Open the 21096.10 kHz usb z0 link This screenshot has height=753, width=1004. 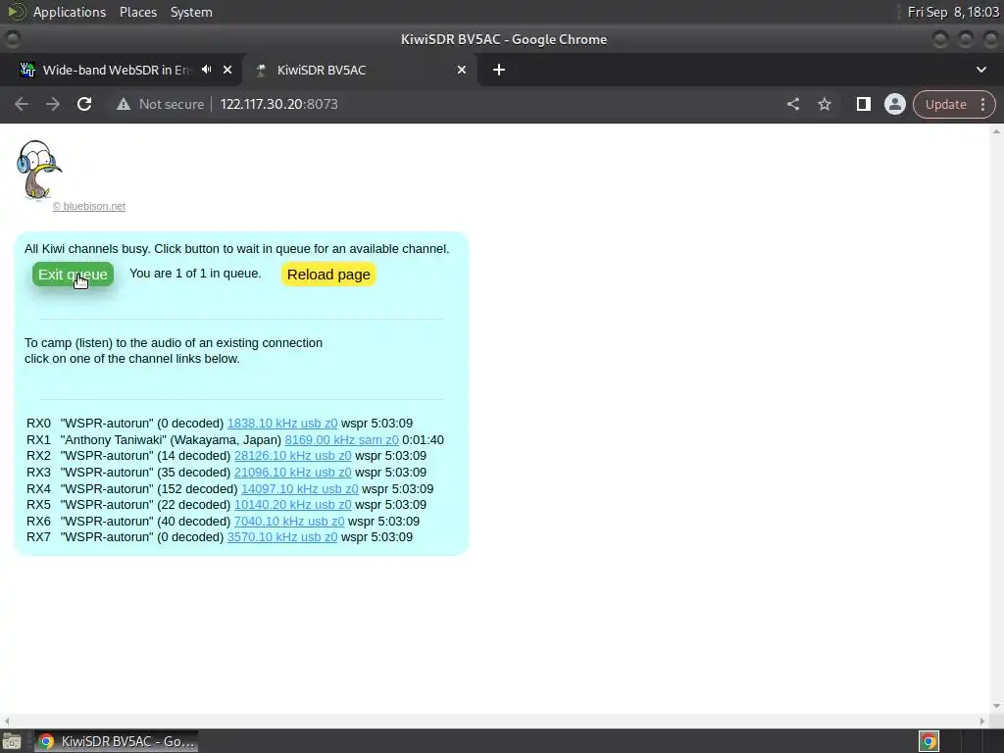point(292,473)
